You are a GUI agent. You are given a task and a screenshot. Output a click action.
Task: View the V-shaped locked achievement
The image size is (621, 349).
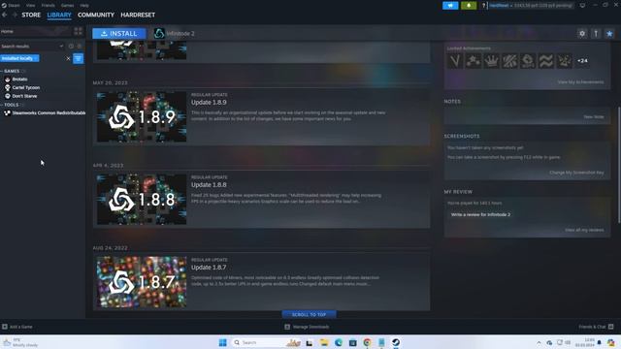pyautogui.click(x=455, y=61)
